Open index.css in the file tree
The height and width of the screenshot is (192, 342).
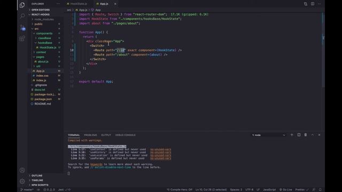[x=42, y=76]
